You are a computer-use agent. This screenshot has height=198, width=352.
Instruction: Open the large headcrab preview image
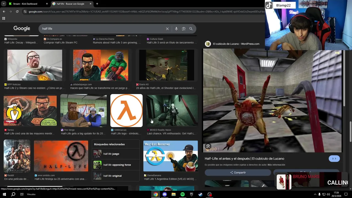[x=272, y=101]
